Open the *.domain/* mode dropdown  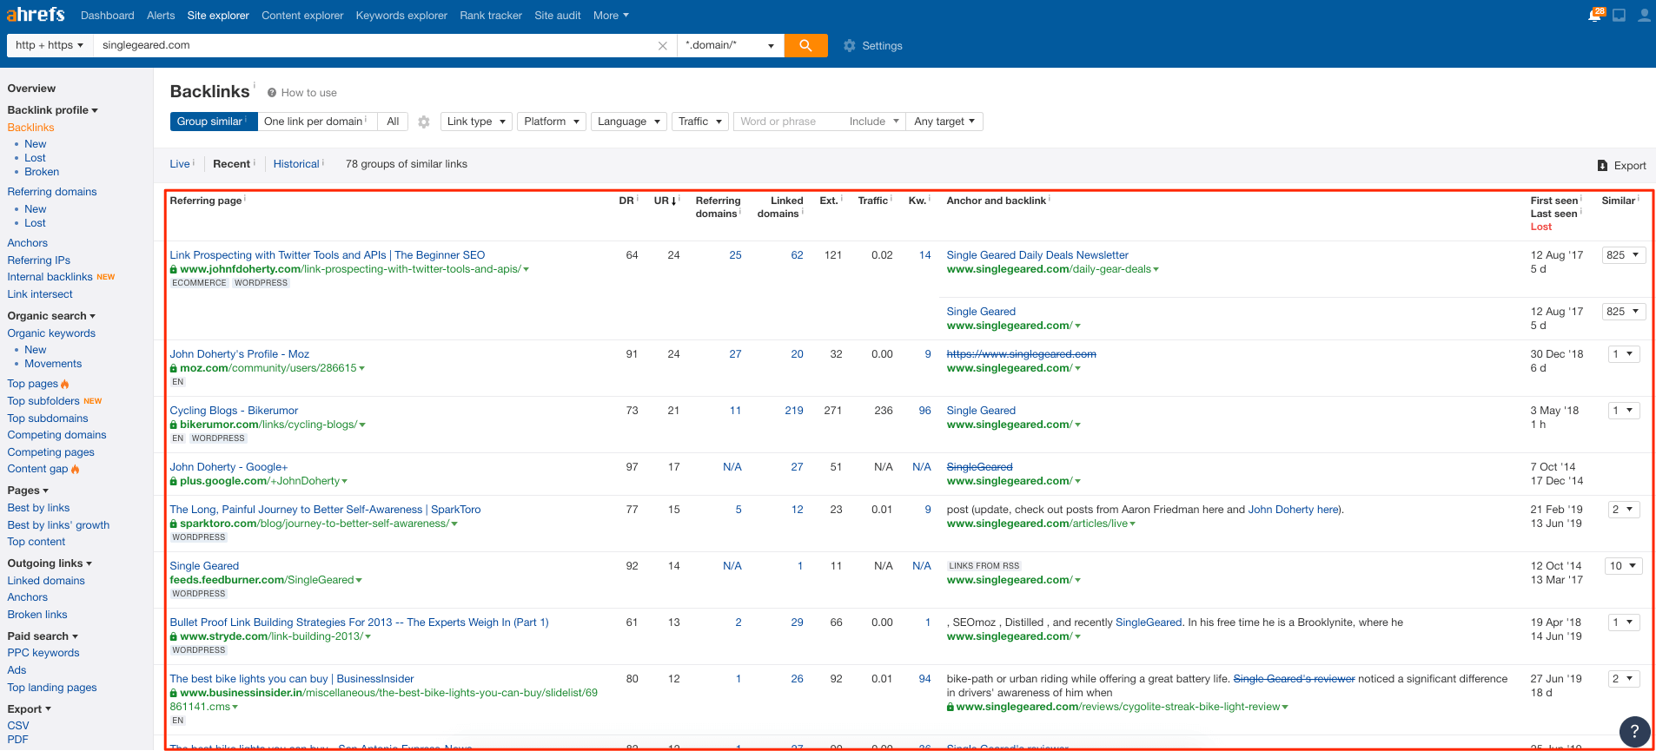[x=730, y=45]
